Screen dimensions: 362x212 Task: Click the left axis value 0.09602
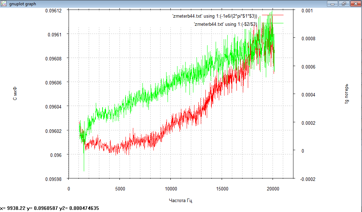pyautogui.click(x=53, y=131)
